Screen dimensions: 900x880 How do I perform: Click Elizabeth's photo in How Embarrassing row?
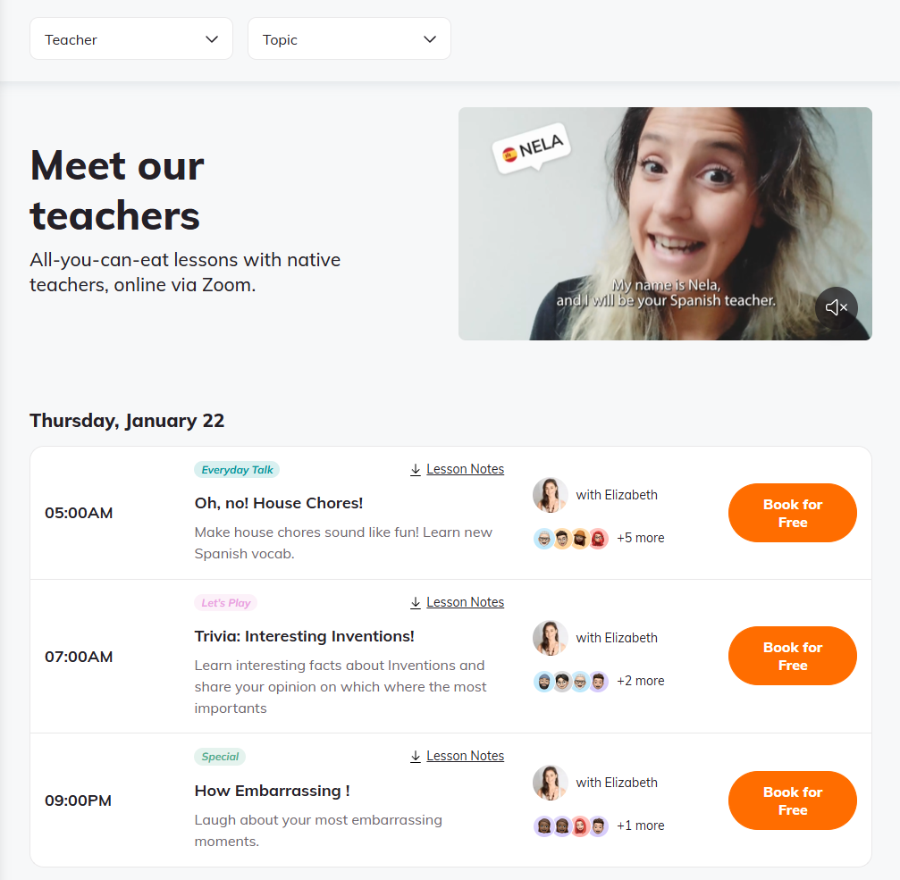point(550,783)
